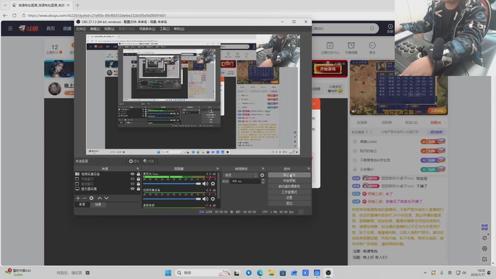The image size is (496, 279).
Task: Open transition properties gear icon
Action: (262, 175)
